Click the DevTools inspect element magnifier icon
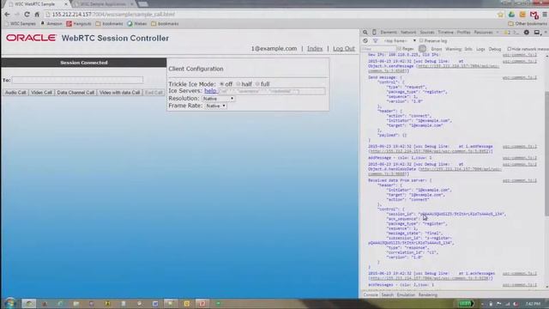The width and height of the screenshot is (549, 309). pyautogui.click(x=365, y=33)
